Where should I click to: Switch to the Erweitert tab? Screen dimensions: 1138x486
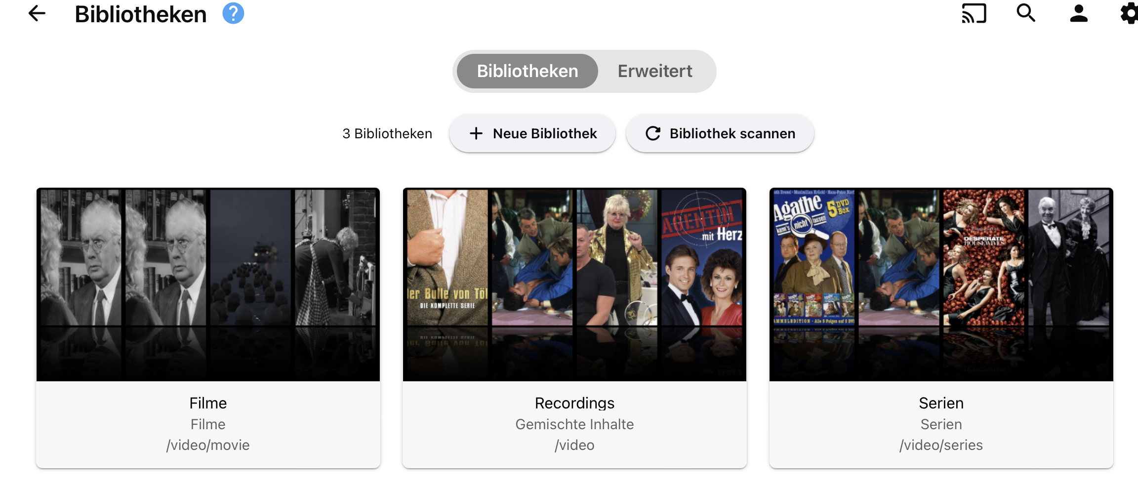click(655, 71)
